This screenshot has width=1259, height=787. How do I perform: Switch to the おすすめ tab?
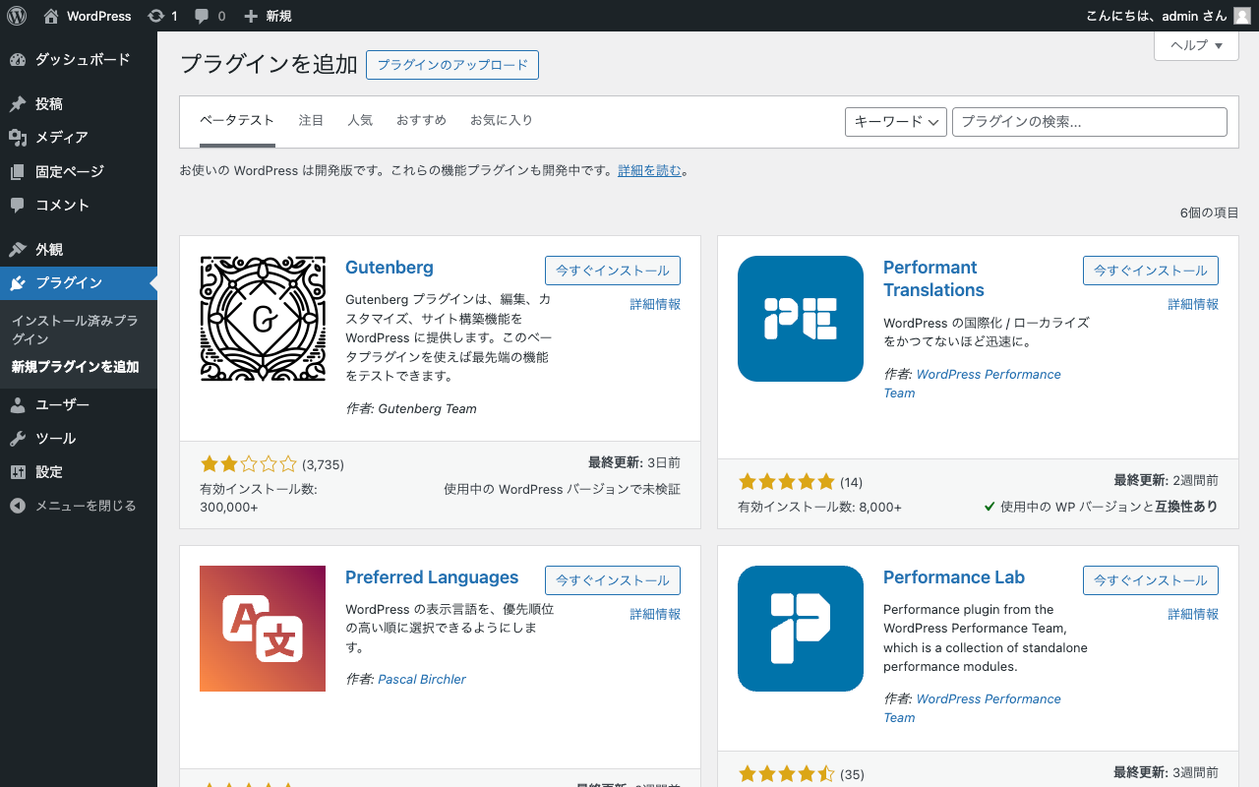point(421,120)
